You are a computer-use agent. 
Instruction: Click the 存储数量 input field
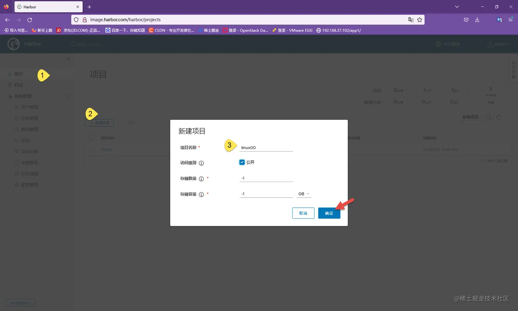(266, 178)
